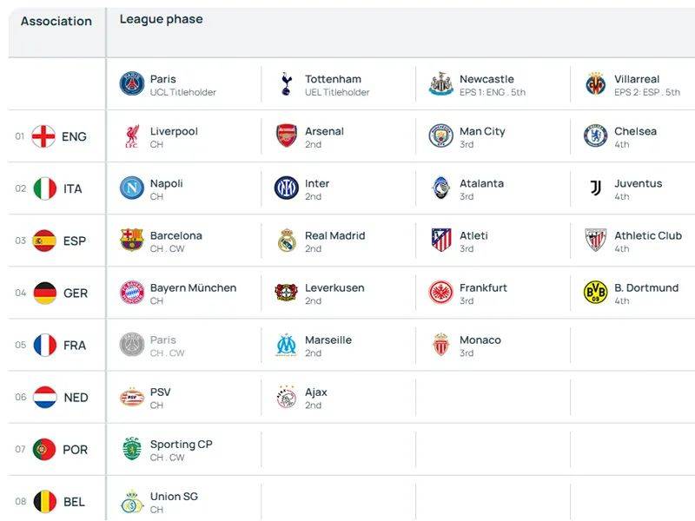Click the B. Dortmund crest
This screenshot has height=521, width=695.
596,293
